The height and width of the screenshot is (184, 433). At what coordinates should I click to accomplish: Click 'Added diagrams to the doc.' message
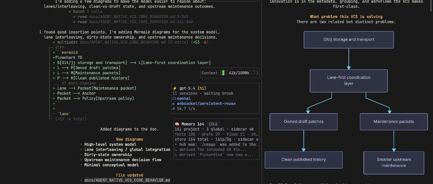coord(130,129)
